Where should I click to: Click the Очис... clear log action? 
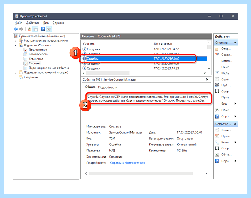226,67
